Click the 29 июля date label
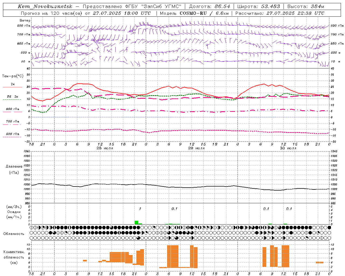Image resolution: width=345 pixels, height=276 pixels. point(196,148)
